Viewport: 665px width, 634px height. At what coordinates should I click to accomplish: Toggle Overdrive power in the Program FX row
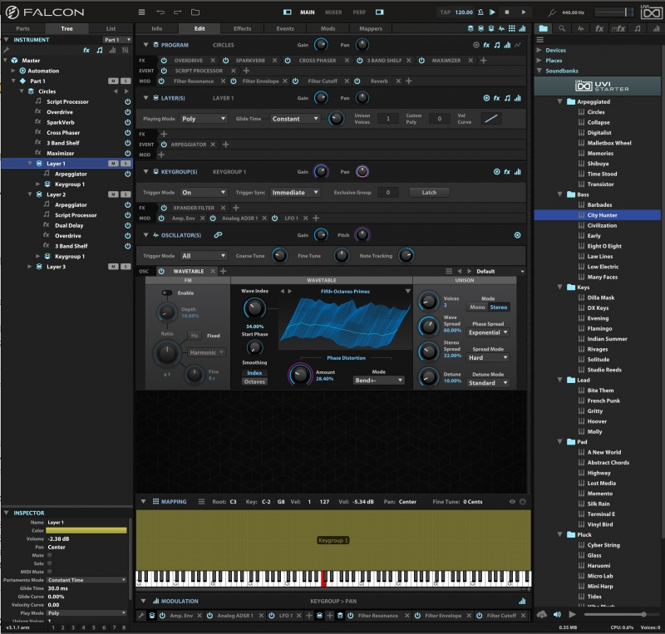coord(164,61)
